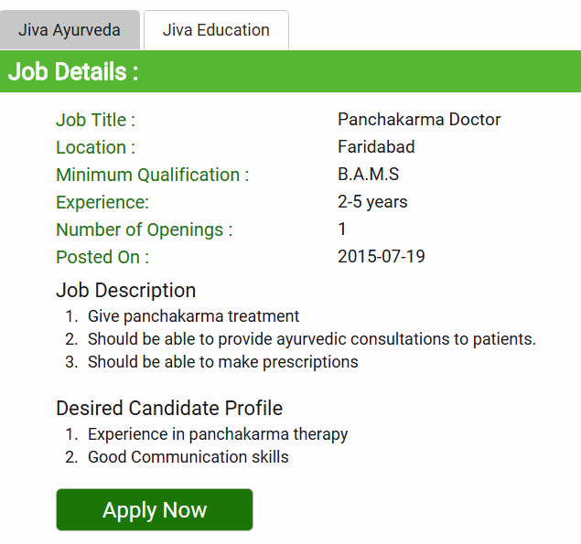The width and height of the screenshot is (581, 544).
Task: Click the Job Description heading
Action: [125, 291]
